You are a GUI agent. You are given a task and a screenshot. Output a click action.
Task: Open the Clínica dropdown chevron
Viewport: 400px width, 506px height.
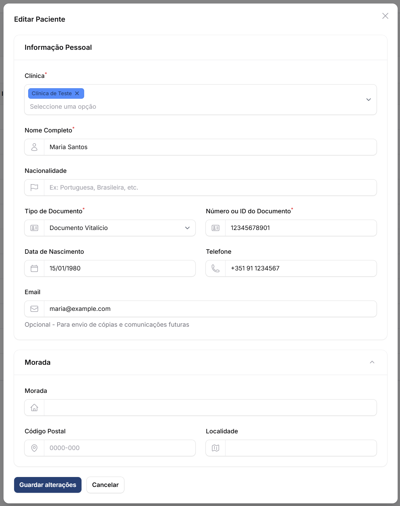tap(368, 100)
